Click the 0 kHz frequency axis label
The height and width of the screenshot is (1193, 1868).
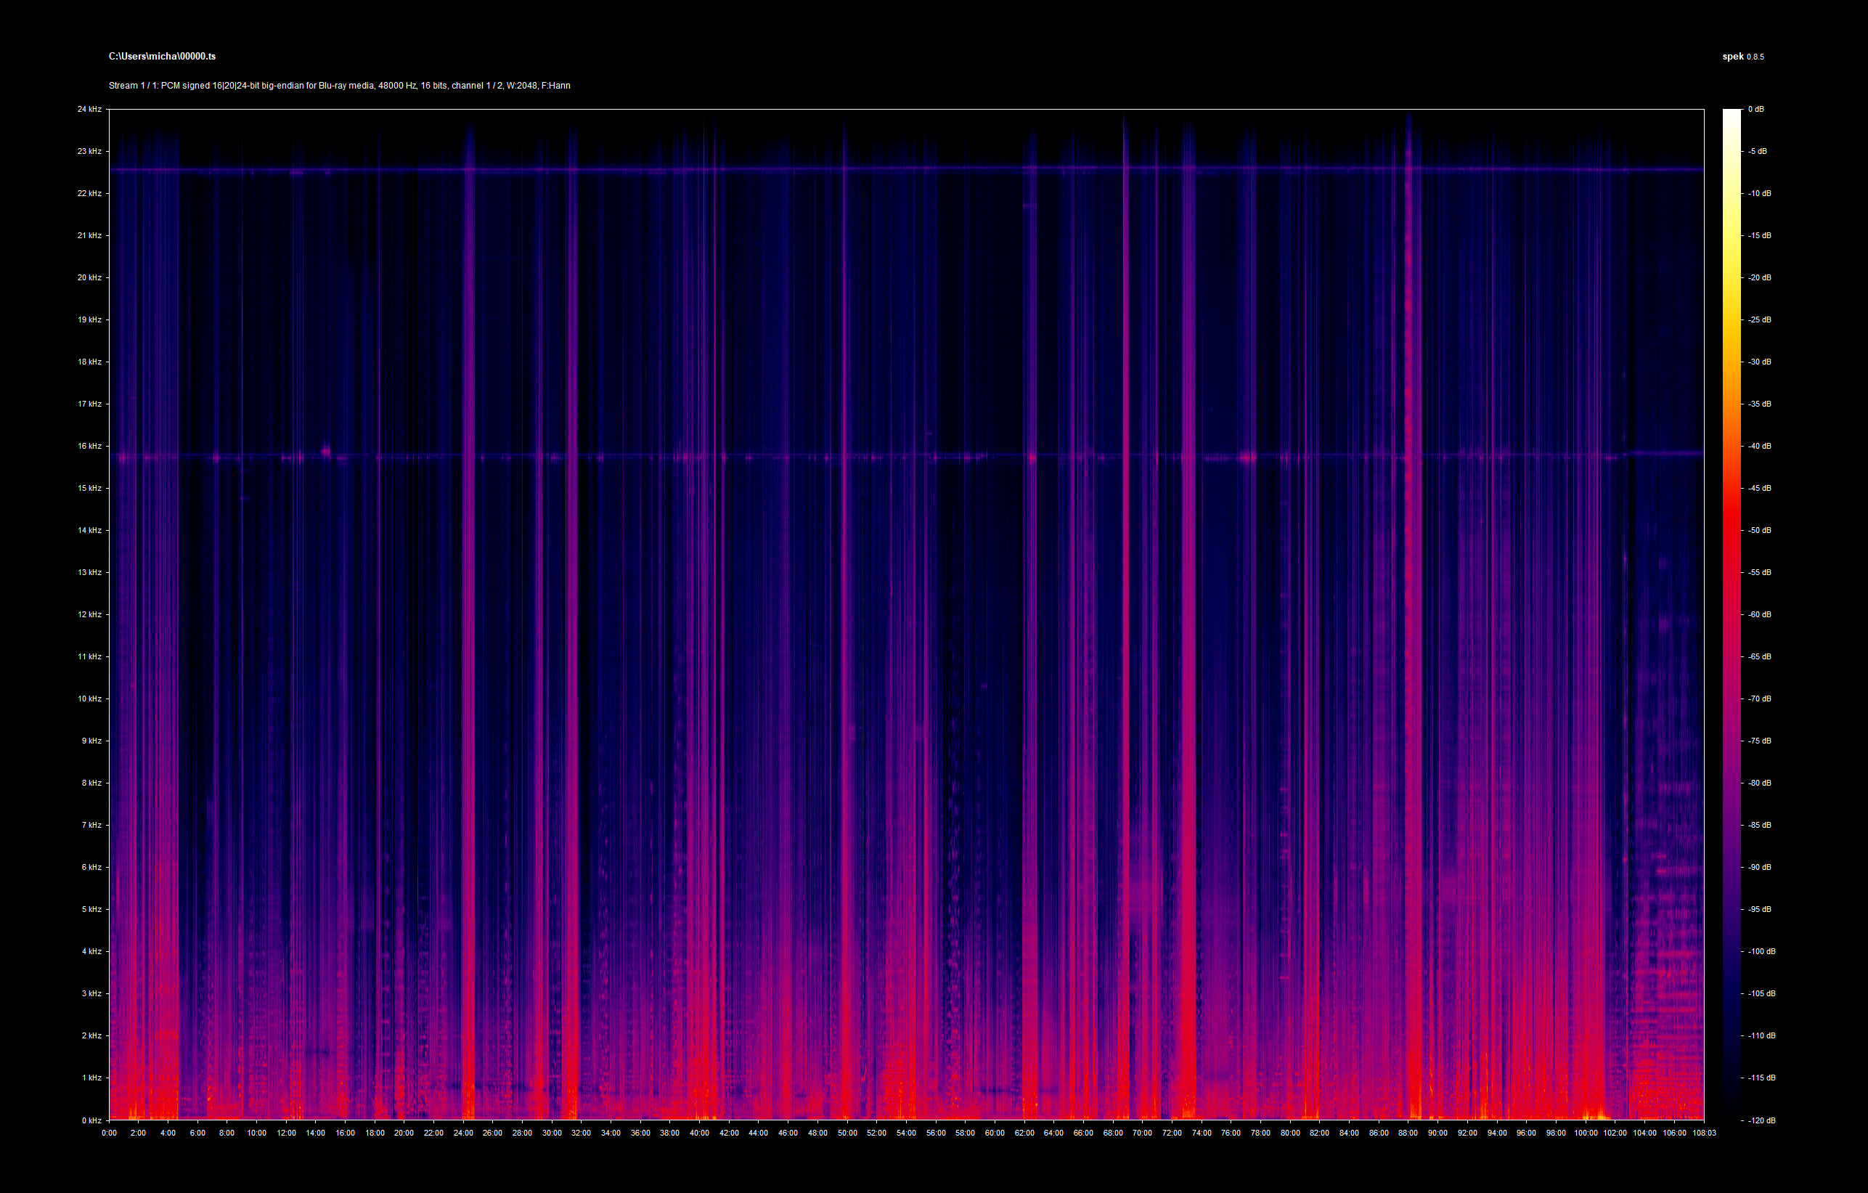click(x=91, y=1120)
